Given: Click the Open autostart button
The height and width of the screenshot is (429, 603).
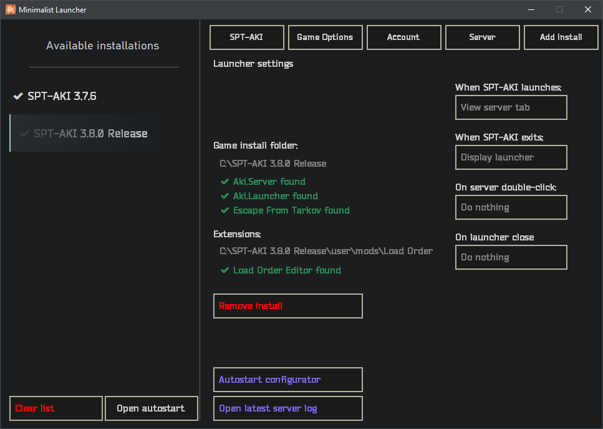Looking at the screenshot, I should coord(152,408).
